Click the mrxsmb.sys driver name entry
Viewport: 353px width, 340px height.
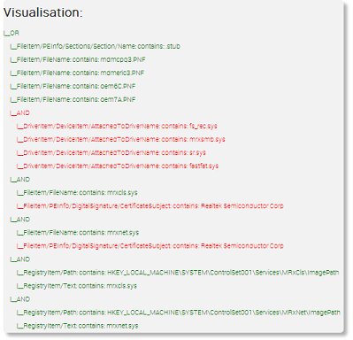click(121, 139)
